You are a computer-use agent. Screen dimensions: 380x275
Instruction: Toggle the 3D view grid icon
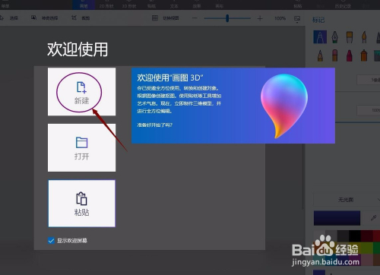pyautogui.click(x=155, y=18)
